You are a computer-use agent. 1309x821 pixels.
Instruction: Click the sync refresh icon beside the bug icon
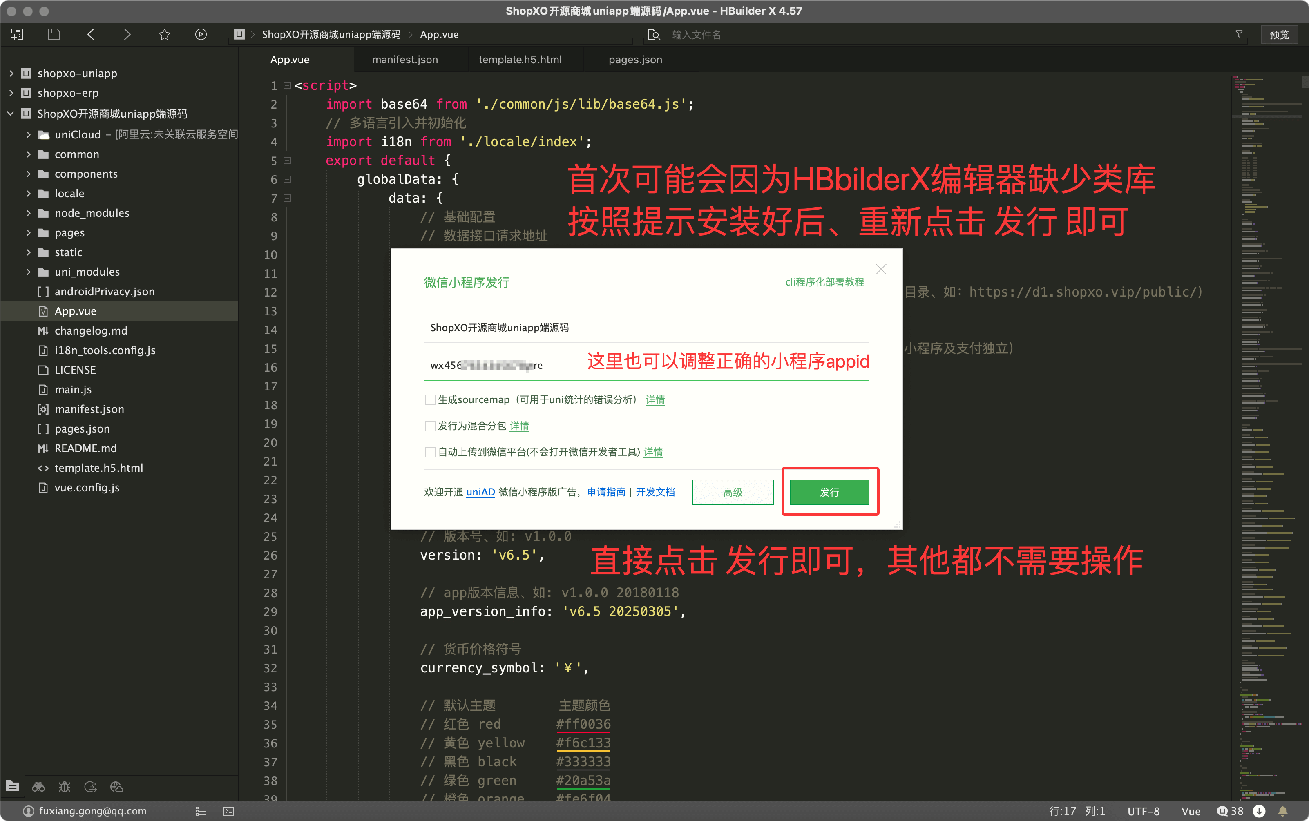pos(91,786)
